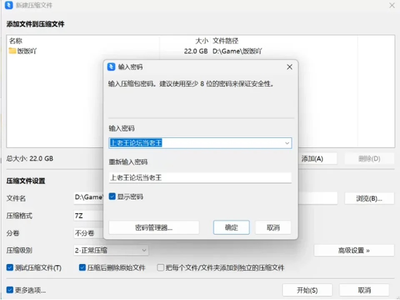The width and height of the screenshot is (400, 300).
Task: Click the 浏览(B)... button
Action: (369, 199)
